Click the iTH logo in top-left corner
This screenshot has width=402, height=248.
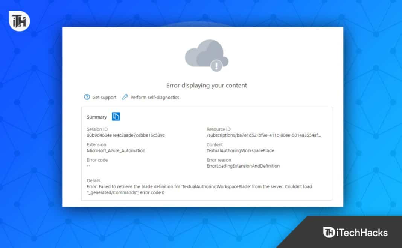coord(19,21)
